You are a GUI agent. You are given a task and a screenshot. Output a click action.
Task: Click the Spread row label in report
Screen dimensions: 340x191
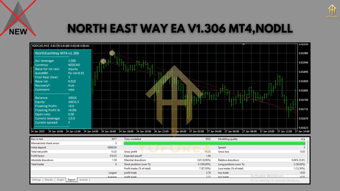pyautogui.click(x=222, y=147)
